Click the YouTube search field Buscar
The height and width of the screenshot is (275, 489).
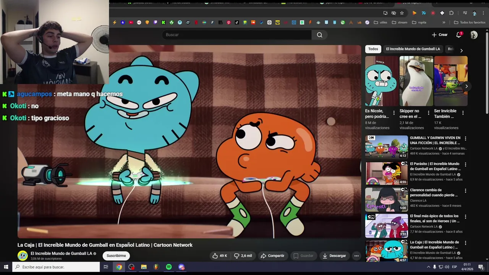237,35
